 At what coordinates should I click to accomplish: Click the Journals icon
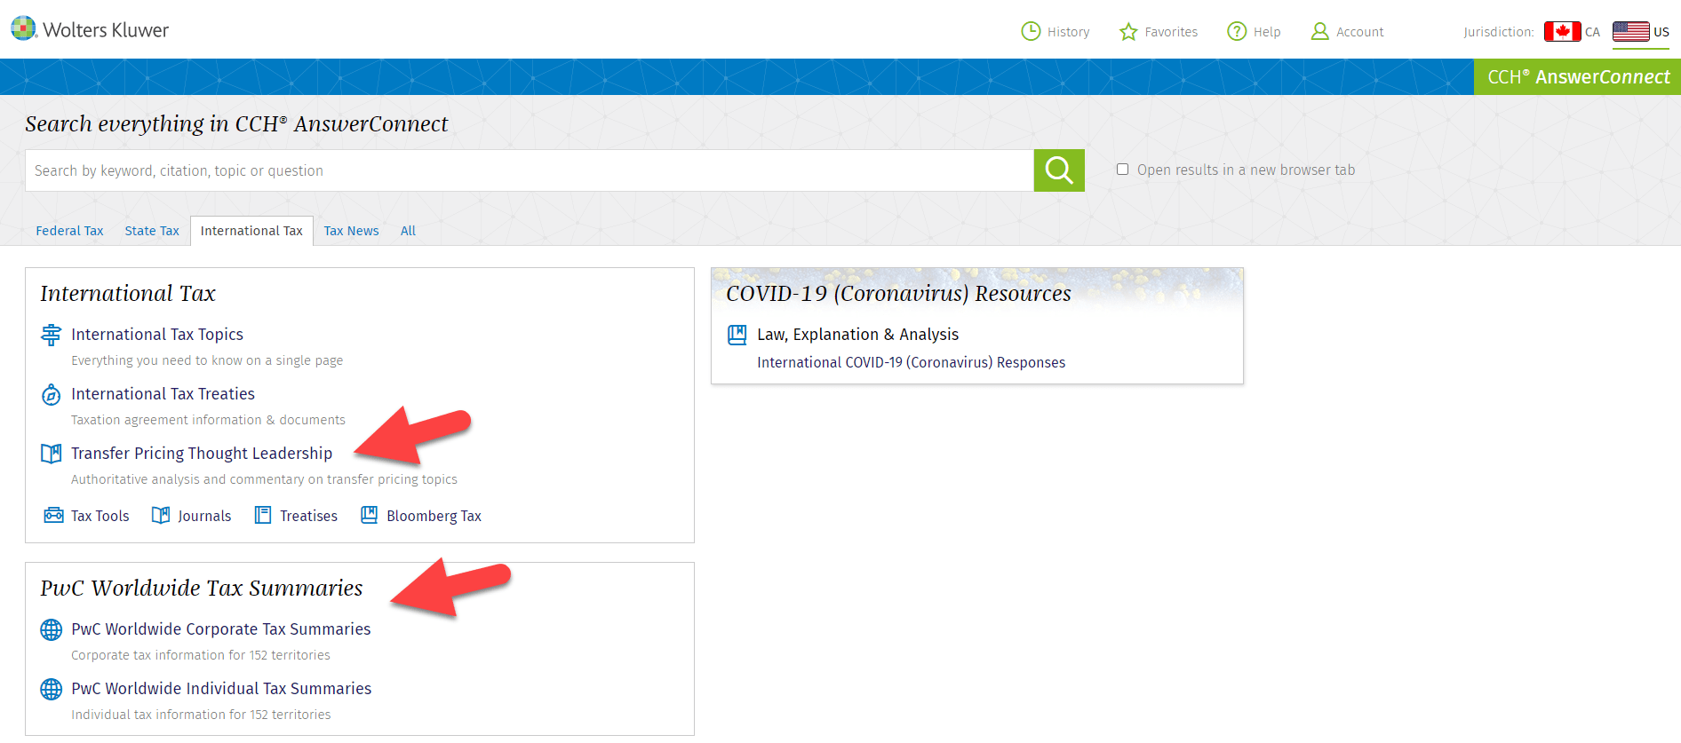161,516
